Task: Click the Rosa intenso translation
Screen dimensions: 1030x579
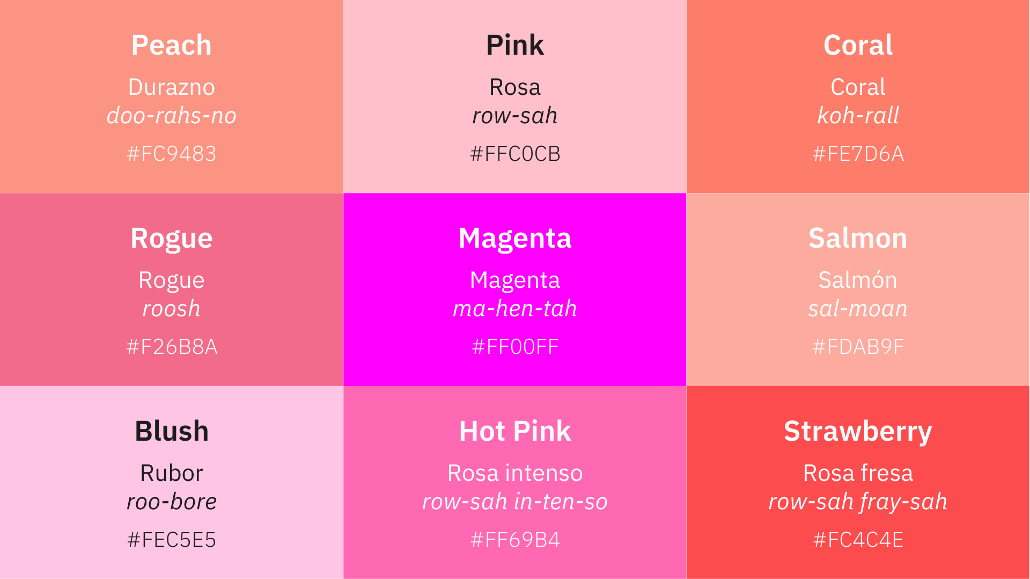Action: coord(515,473)
